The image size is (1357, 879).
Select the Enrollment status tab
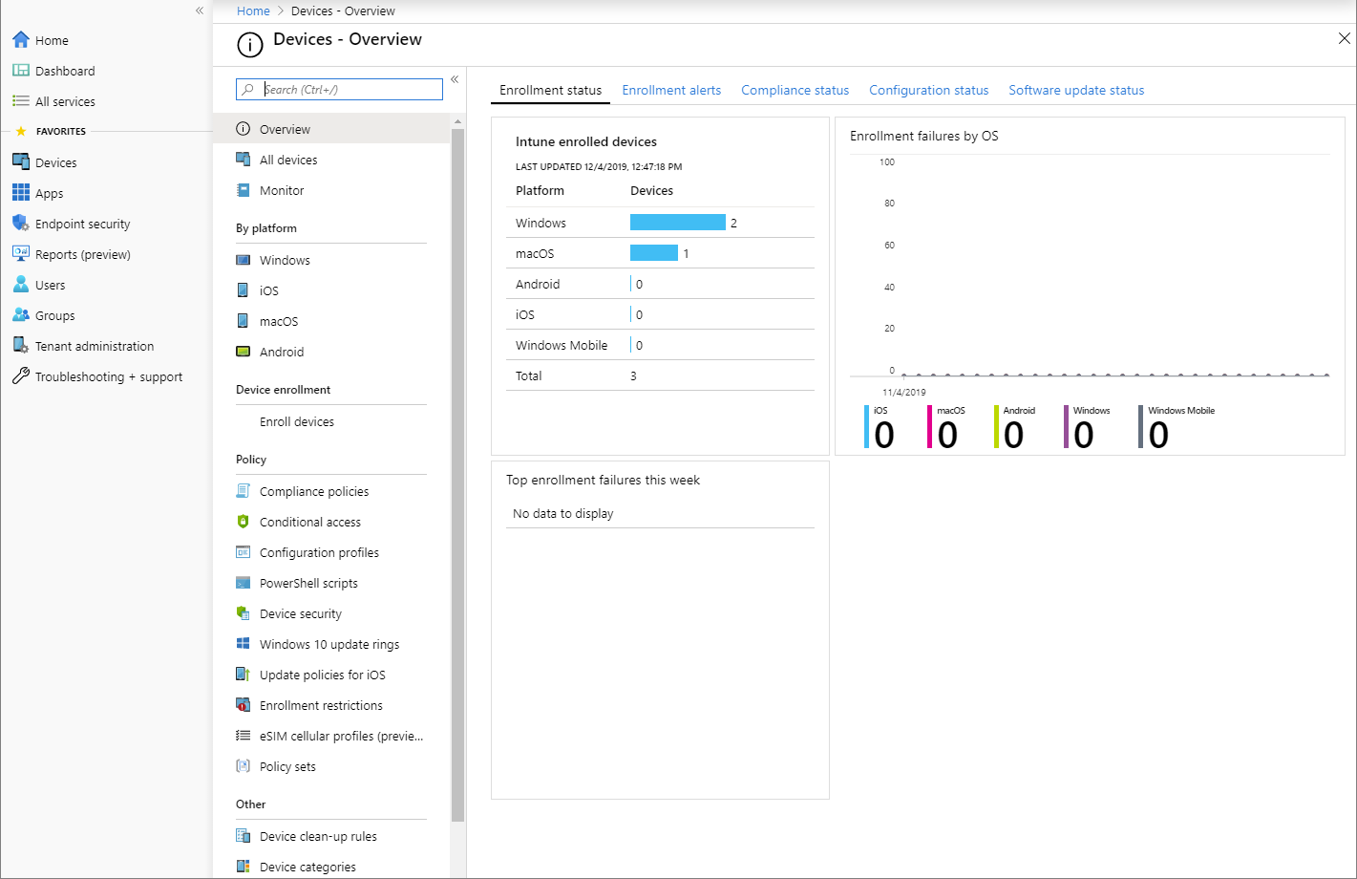550,90
